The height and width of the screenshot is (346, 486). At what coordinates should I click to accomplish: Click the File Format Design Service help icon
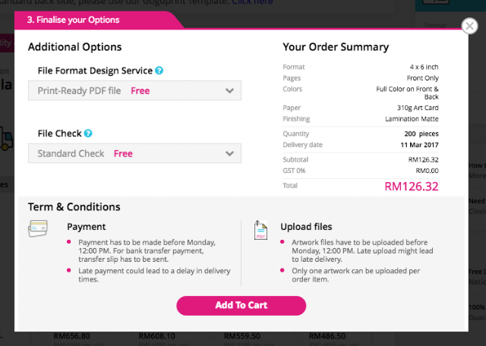(x=159, y=71)
